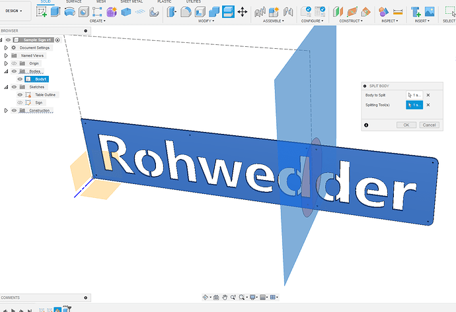Collapse the Sketches folder

pos(6,87)
